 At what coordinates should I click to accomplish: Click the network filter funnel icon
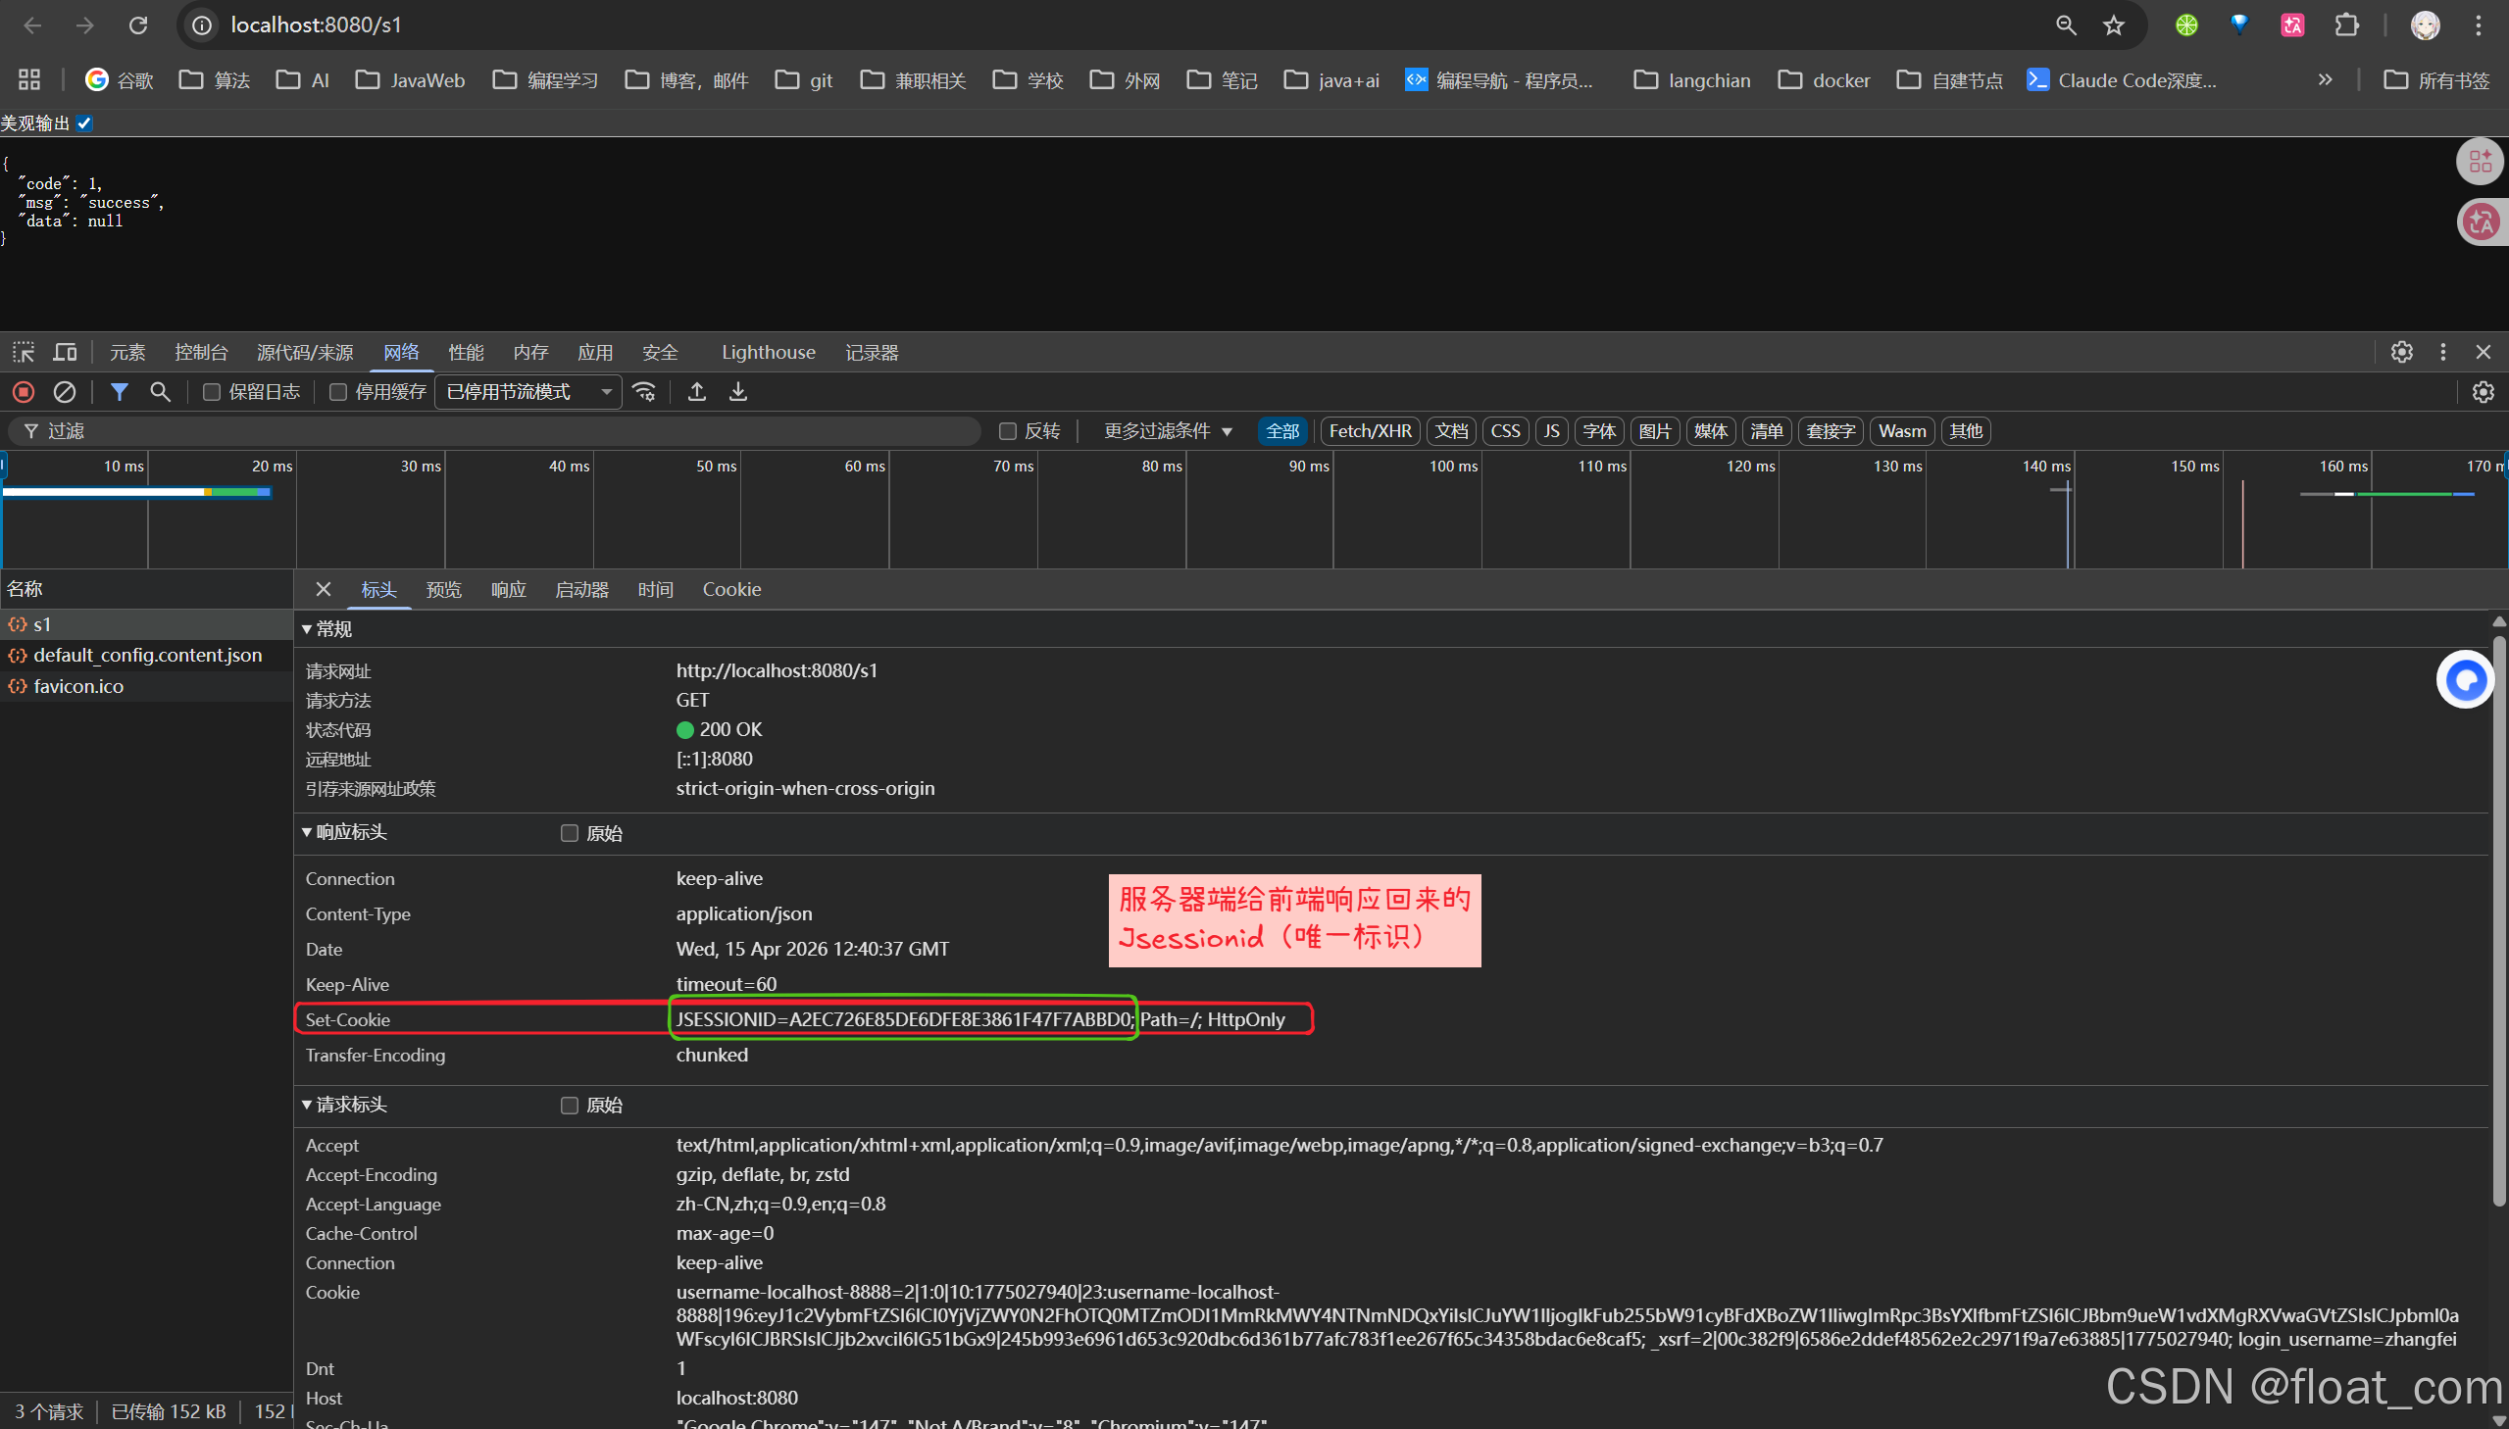[119, 392]
